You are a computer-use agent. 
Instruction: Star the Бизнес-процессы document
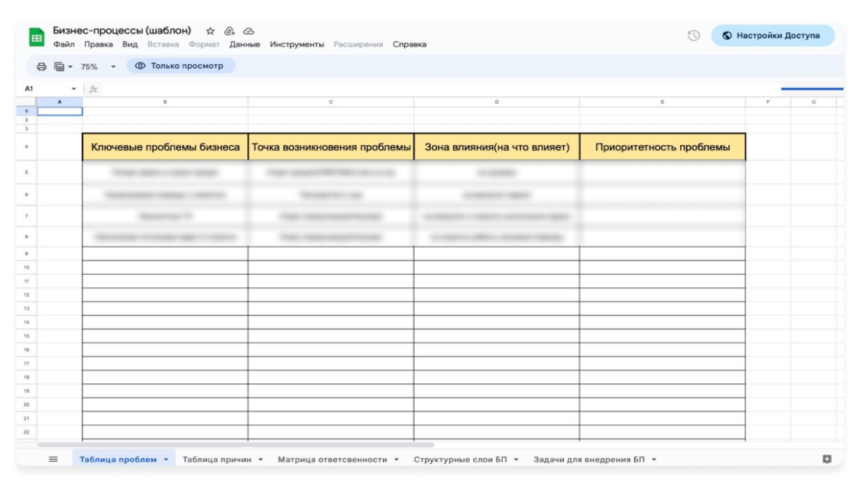coord(210,31)
